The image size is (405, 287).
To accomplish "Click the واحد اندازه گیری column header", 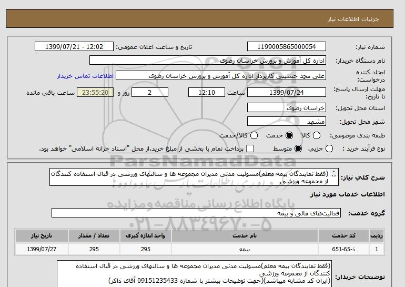I will pos(145,235).
